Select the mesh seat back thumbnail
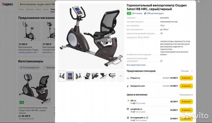The height and width of the screenshot is (123, 212). 87,76
